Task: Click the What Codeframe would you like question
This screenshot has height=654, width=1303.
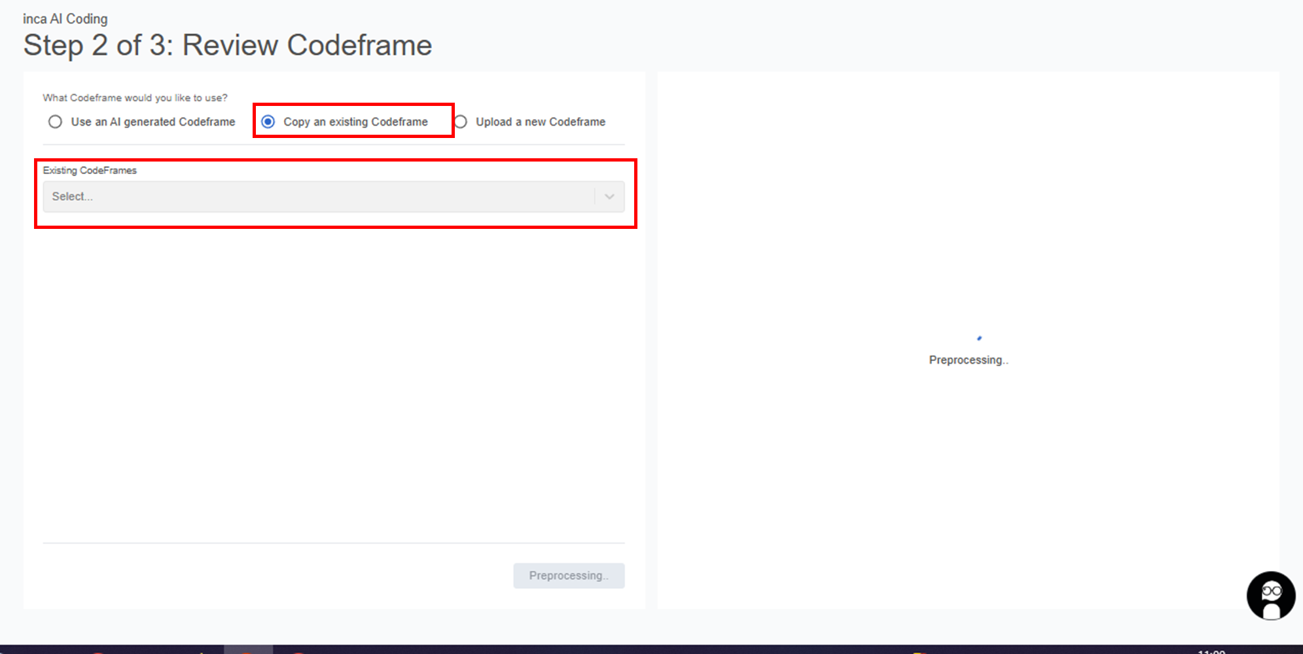Action: point(135,97)
